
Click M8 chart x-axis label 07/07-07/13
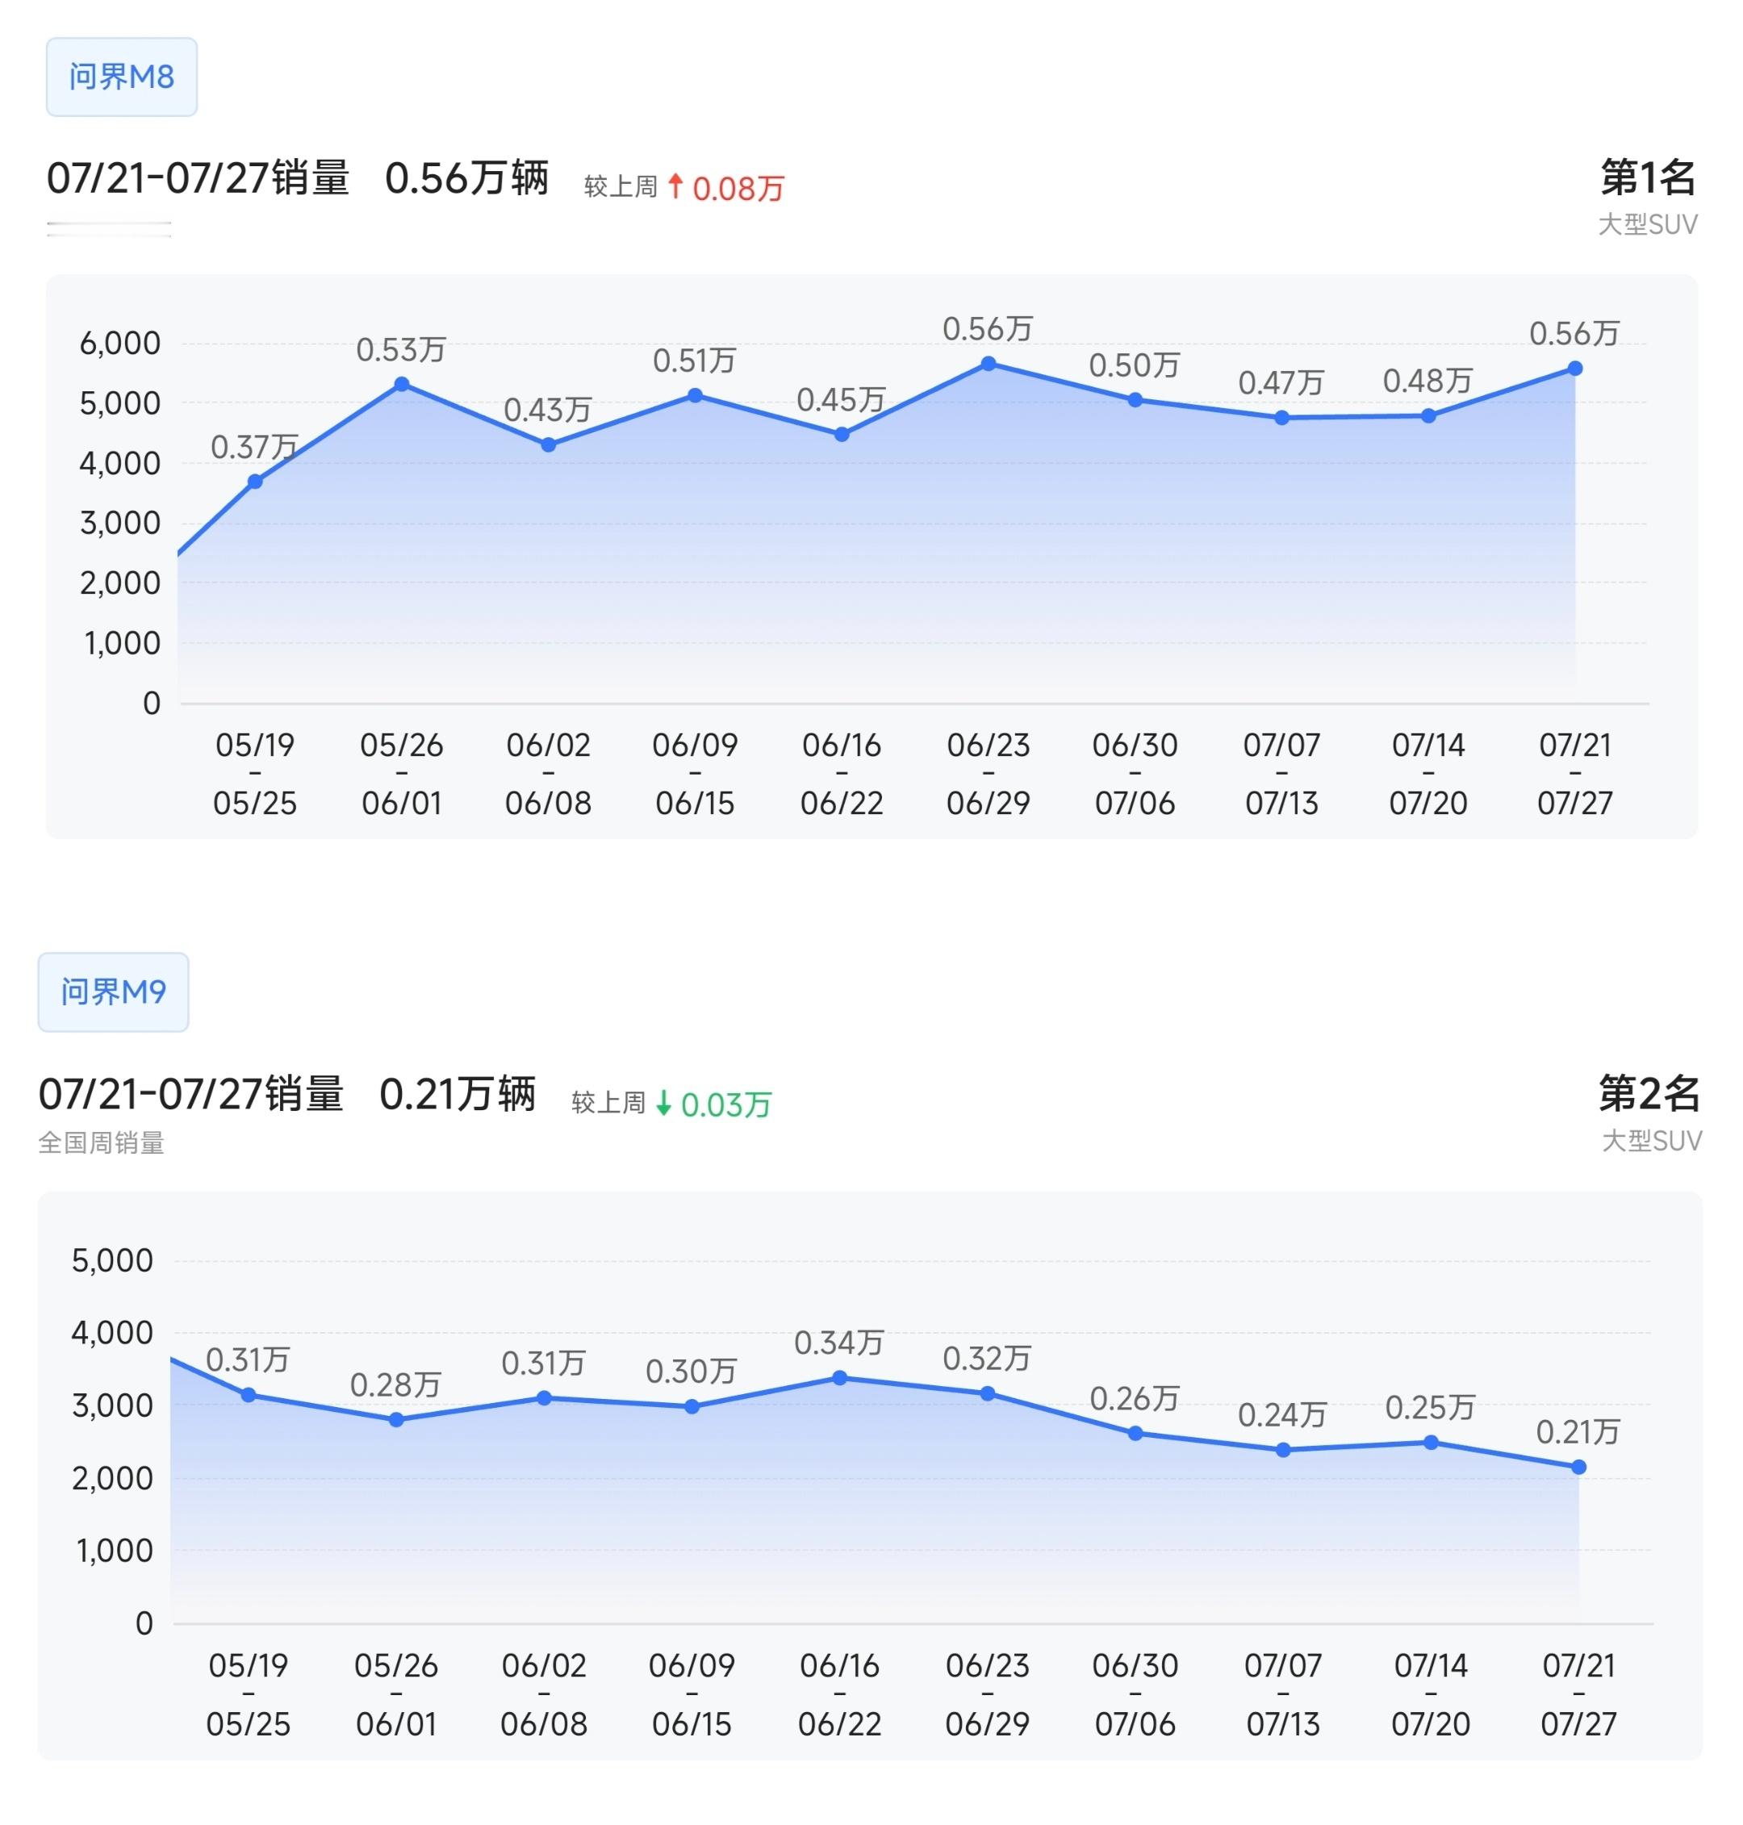[1282, 774]
